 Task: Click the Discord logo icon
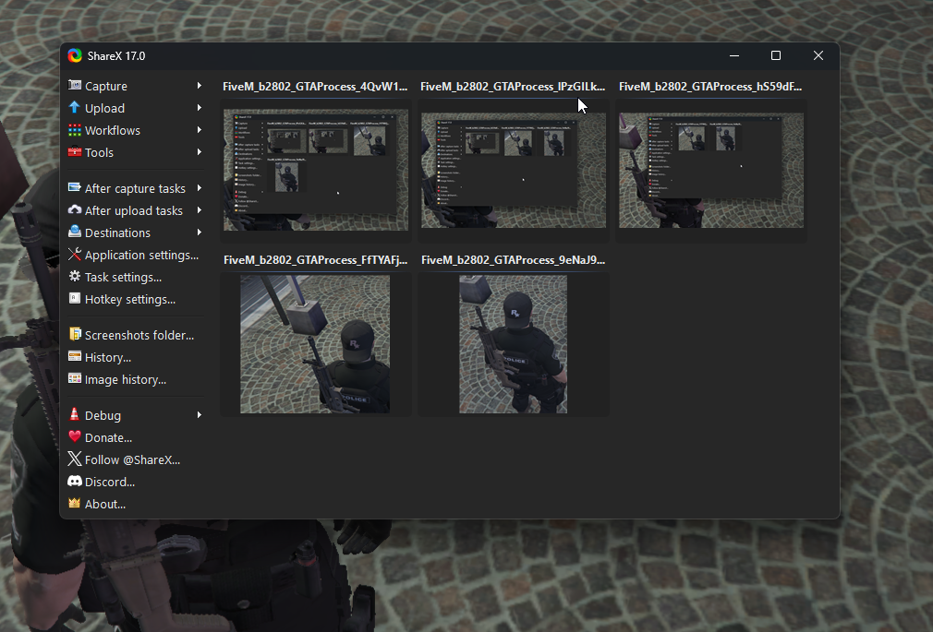tap(75, 481)
